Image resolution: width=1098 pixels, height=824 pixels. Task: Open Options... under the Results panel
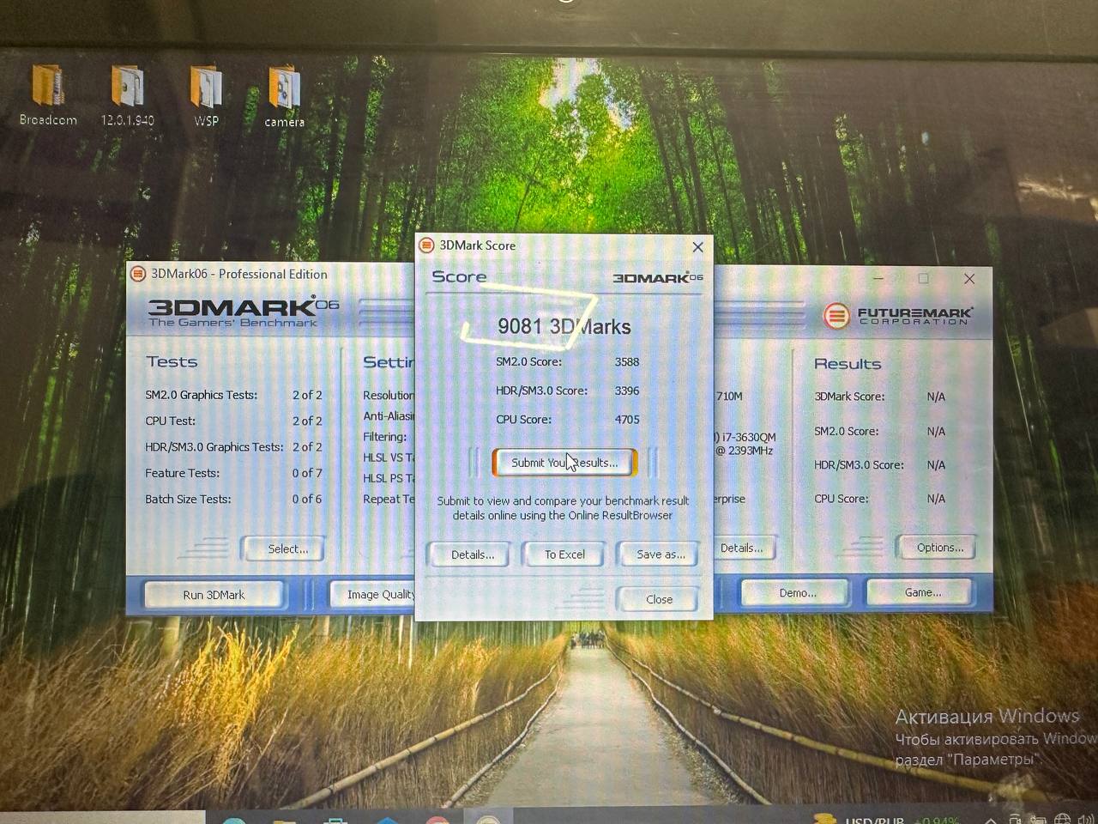[x=936, y=548]
